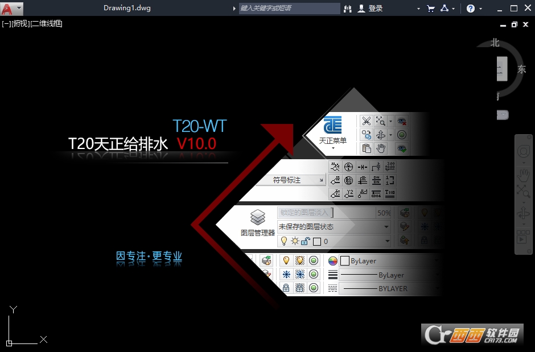Screen dimensions: 535x352
Task: Open the SteeringWheel in navigation bar
Action: (x=524, y=152)
